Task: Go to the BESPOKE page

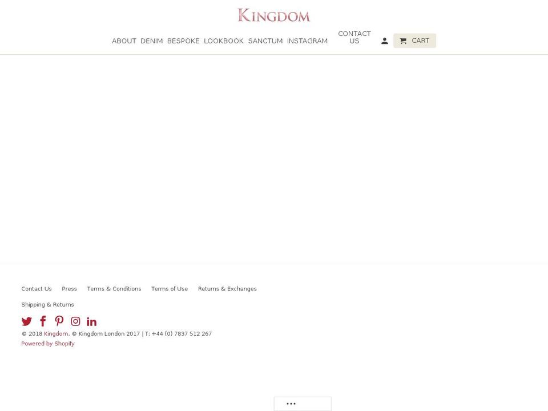Action: [x=183, y=41]
